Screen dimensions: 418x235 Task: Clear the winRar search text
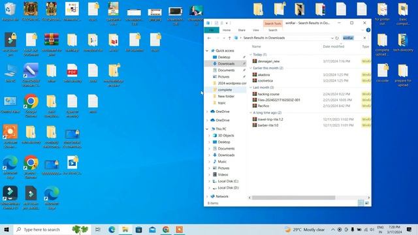click(364, 38)
